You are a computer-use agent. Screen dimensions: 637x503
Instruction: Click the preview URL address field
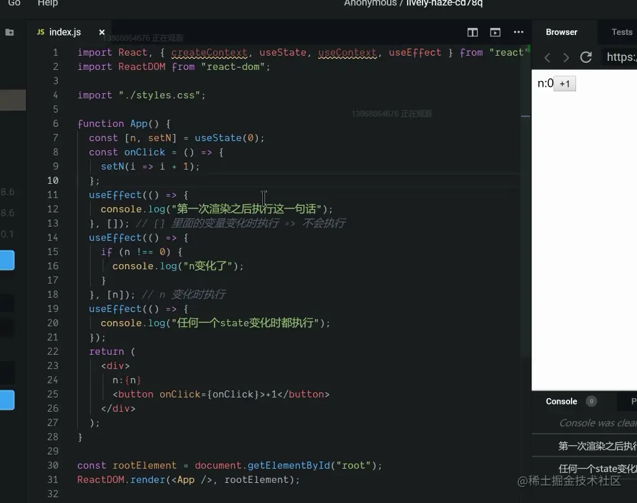coord(619,57)
